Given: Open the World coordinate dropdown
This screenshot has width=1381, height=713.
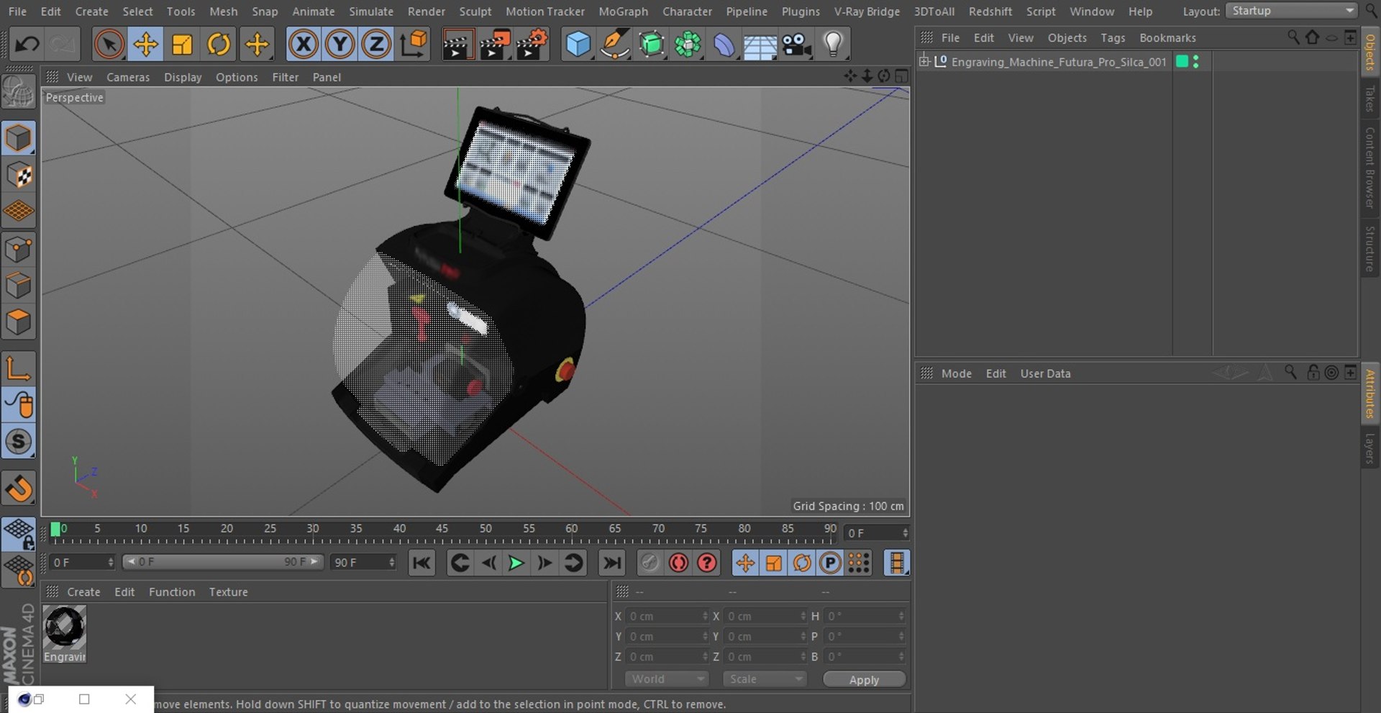Looking at the screenshot, I should (667, 679).
